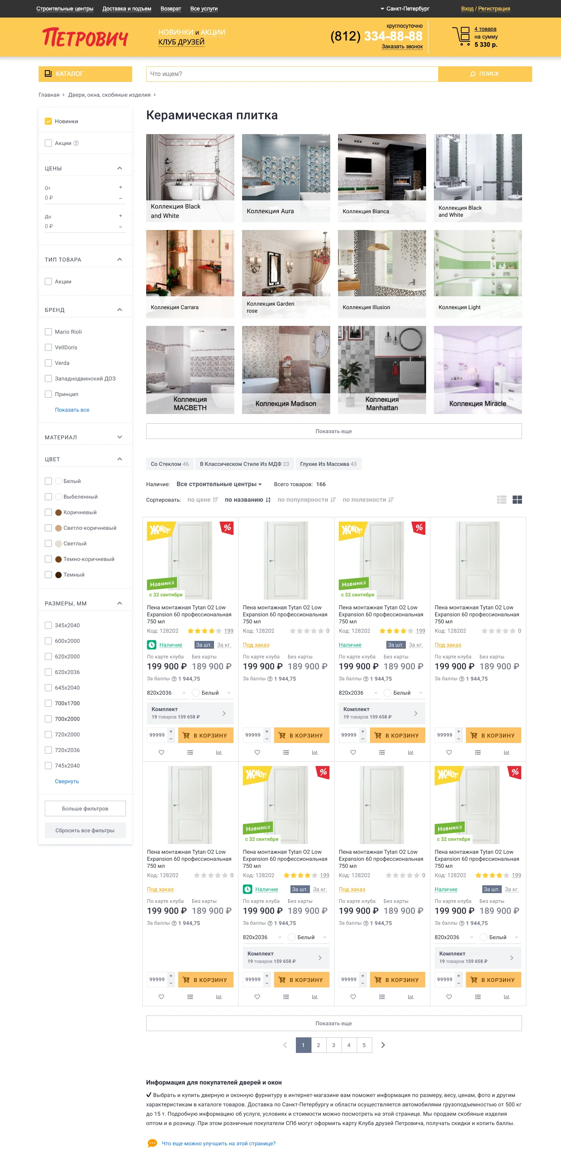561x1173 pixels.
Task: Switch to list view layout icon
Action: click(x=502, y=499)
